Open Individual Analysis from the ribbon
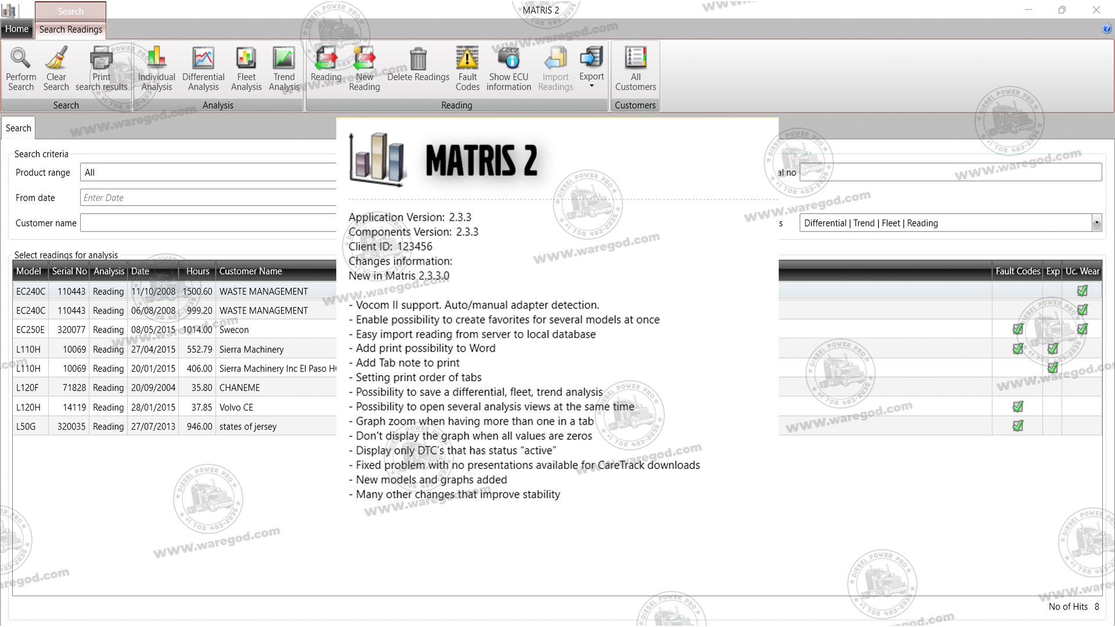1115x627 pixels. pyautogui.click(x=156, y=59)
